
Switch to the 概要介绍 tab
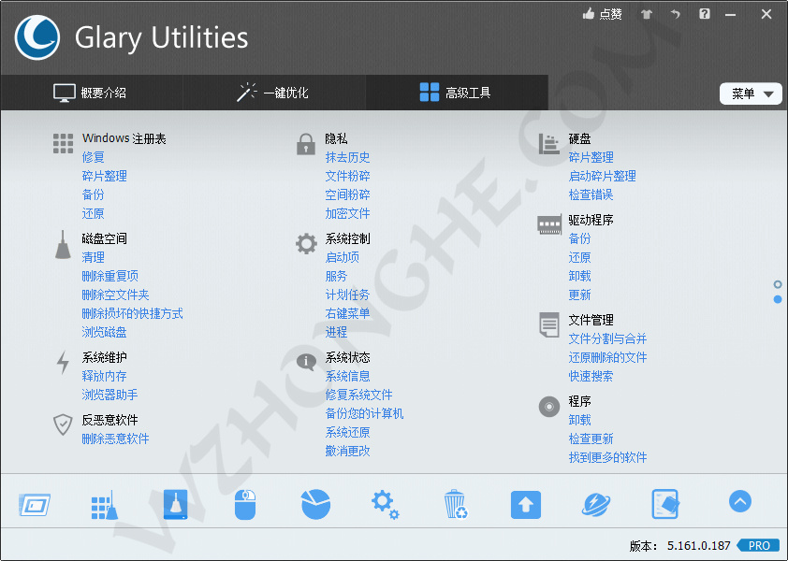(94, 93)
